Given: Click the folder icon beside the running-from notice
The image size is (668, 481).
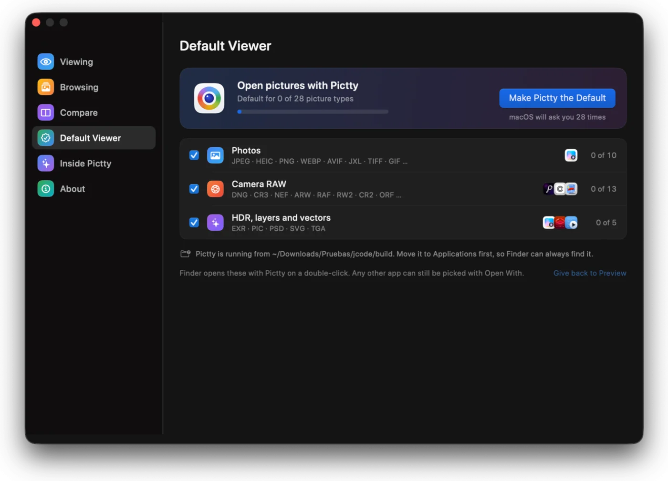Looking at the screenshot, I should (186, 254).
